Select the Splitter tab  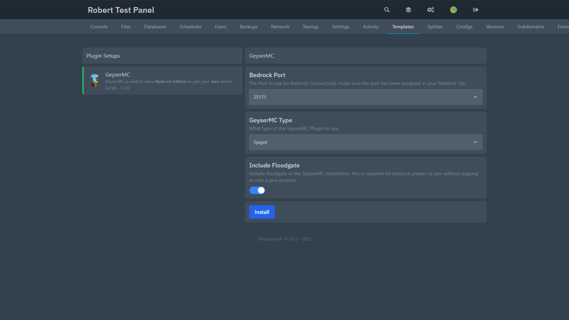(435, 27)
